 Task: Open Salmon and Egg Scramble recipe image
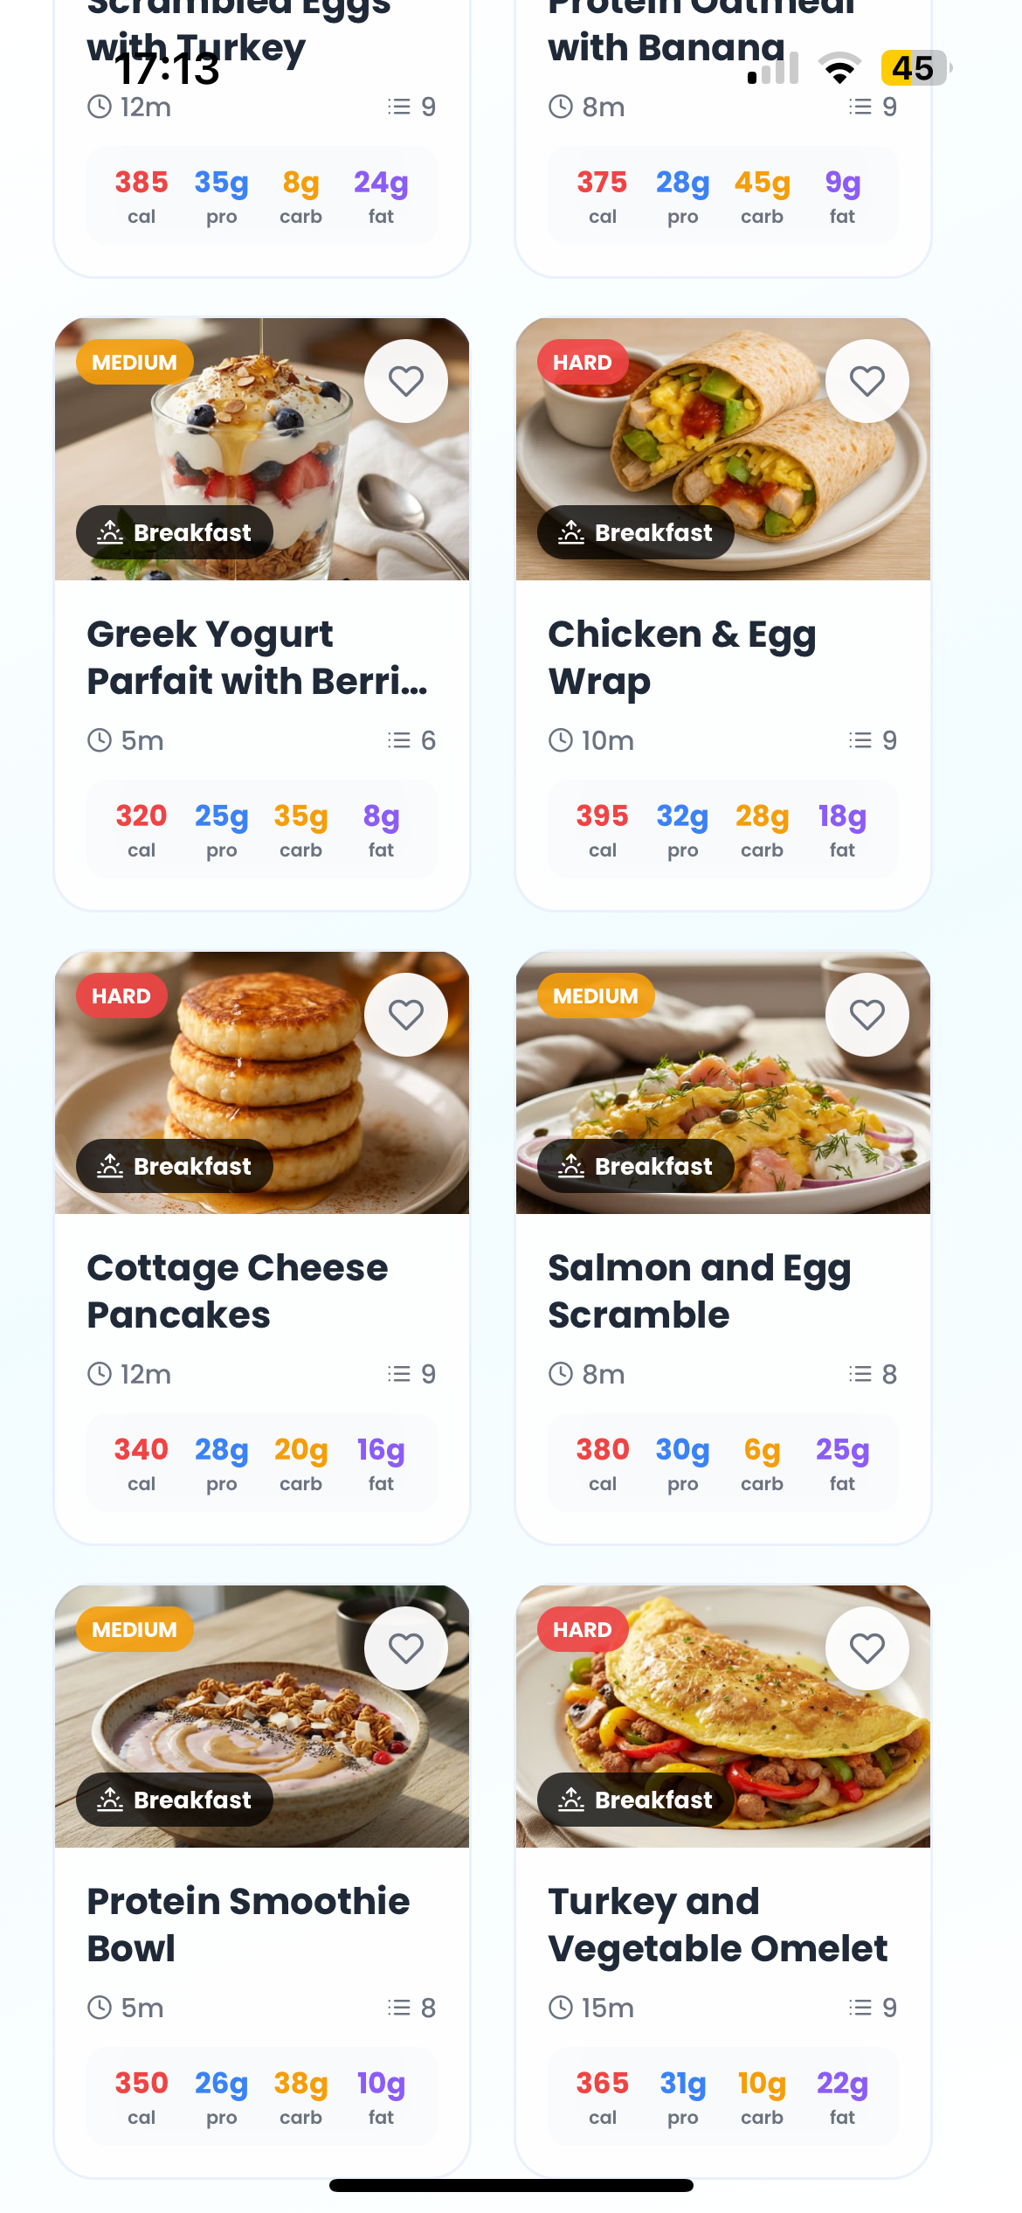point(723,1084)
